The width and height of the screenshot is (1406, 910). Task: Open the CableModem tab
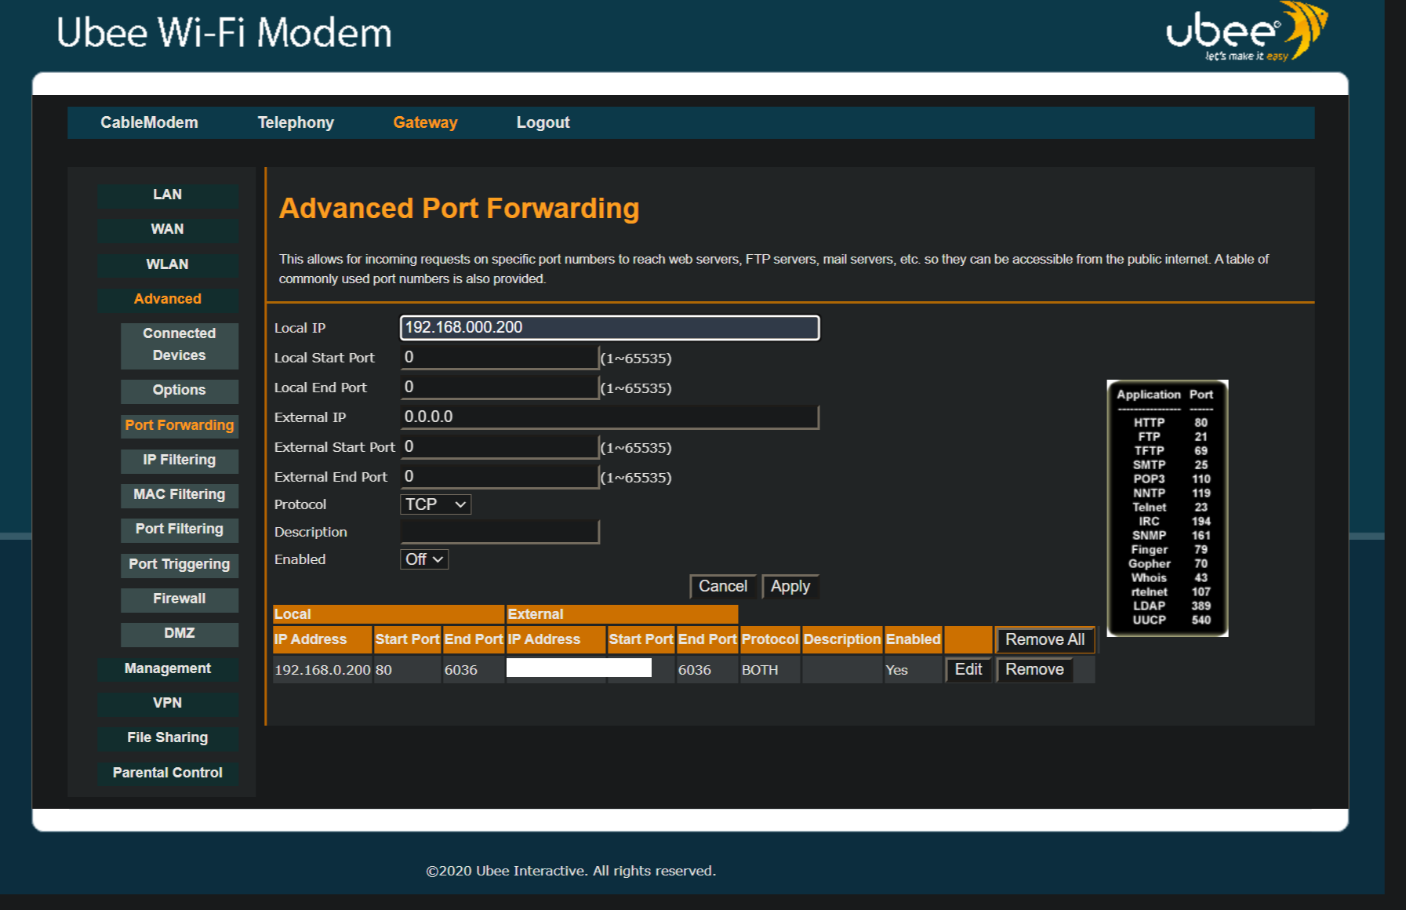149,122
